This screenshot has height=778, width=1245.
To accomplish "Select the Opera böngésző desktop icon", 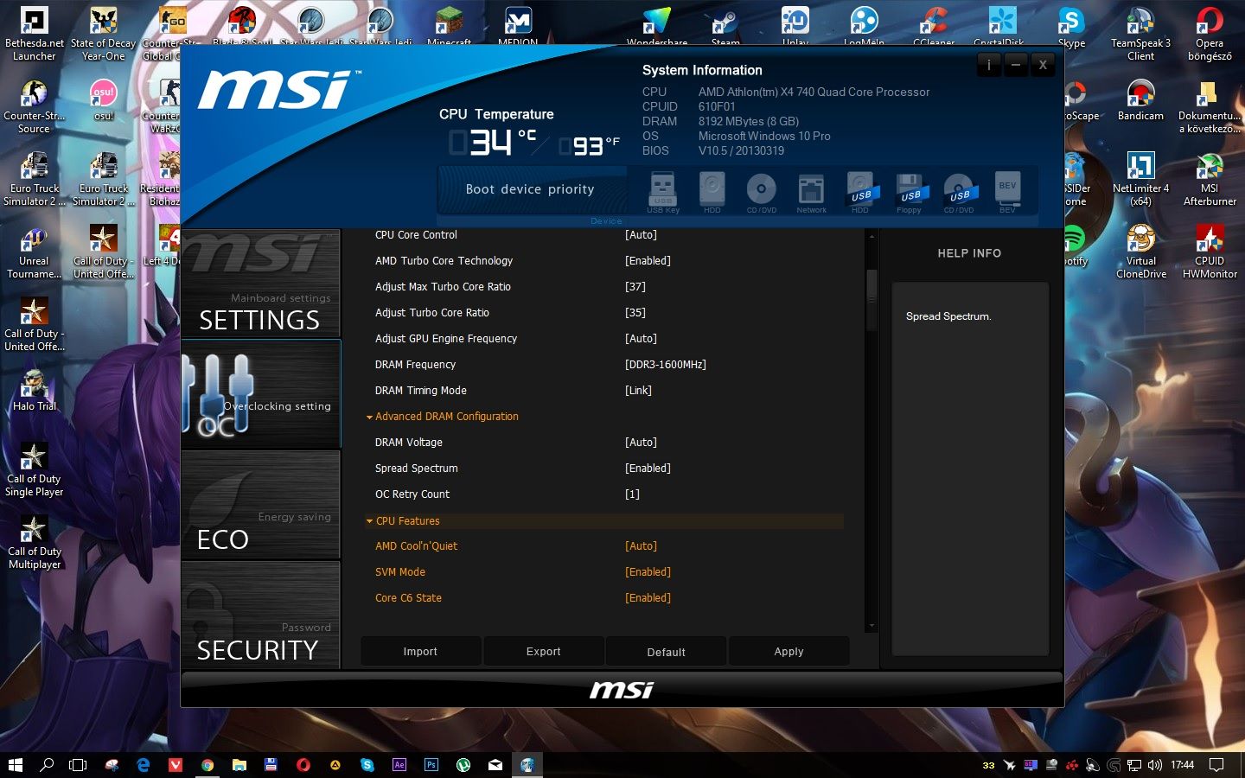I will pyautogui.click(x=1210, y=35).
